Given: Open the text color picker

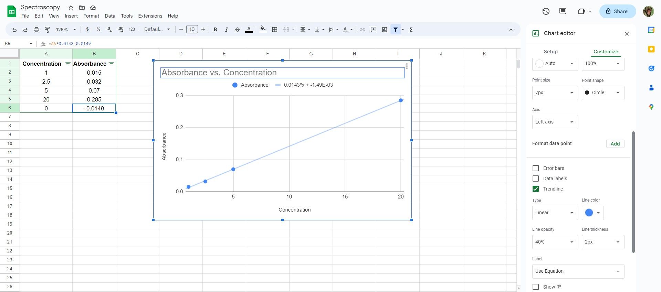Looking at the screenshot, I should pos(249,30).
